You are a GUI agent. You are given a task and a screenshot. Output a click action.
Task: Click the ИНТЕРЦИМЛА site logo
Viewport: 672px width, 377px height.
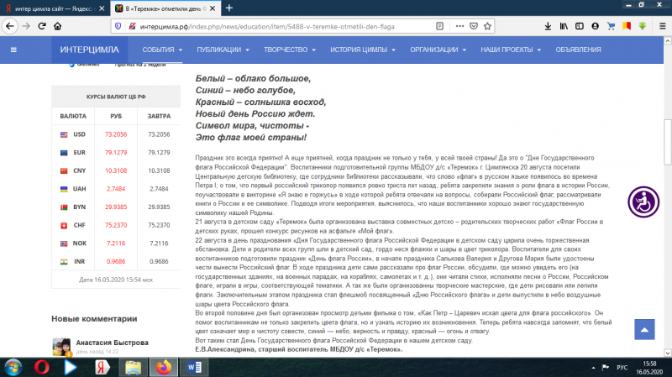tap(90, 50)
